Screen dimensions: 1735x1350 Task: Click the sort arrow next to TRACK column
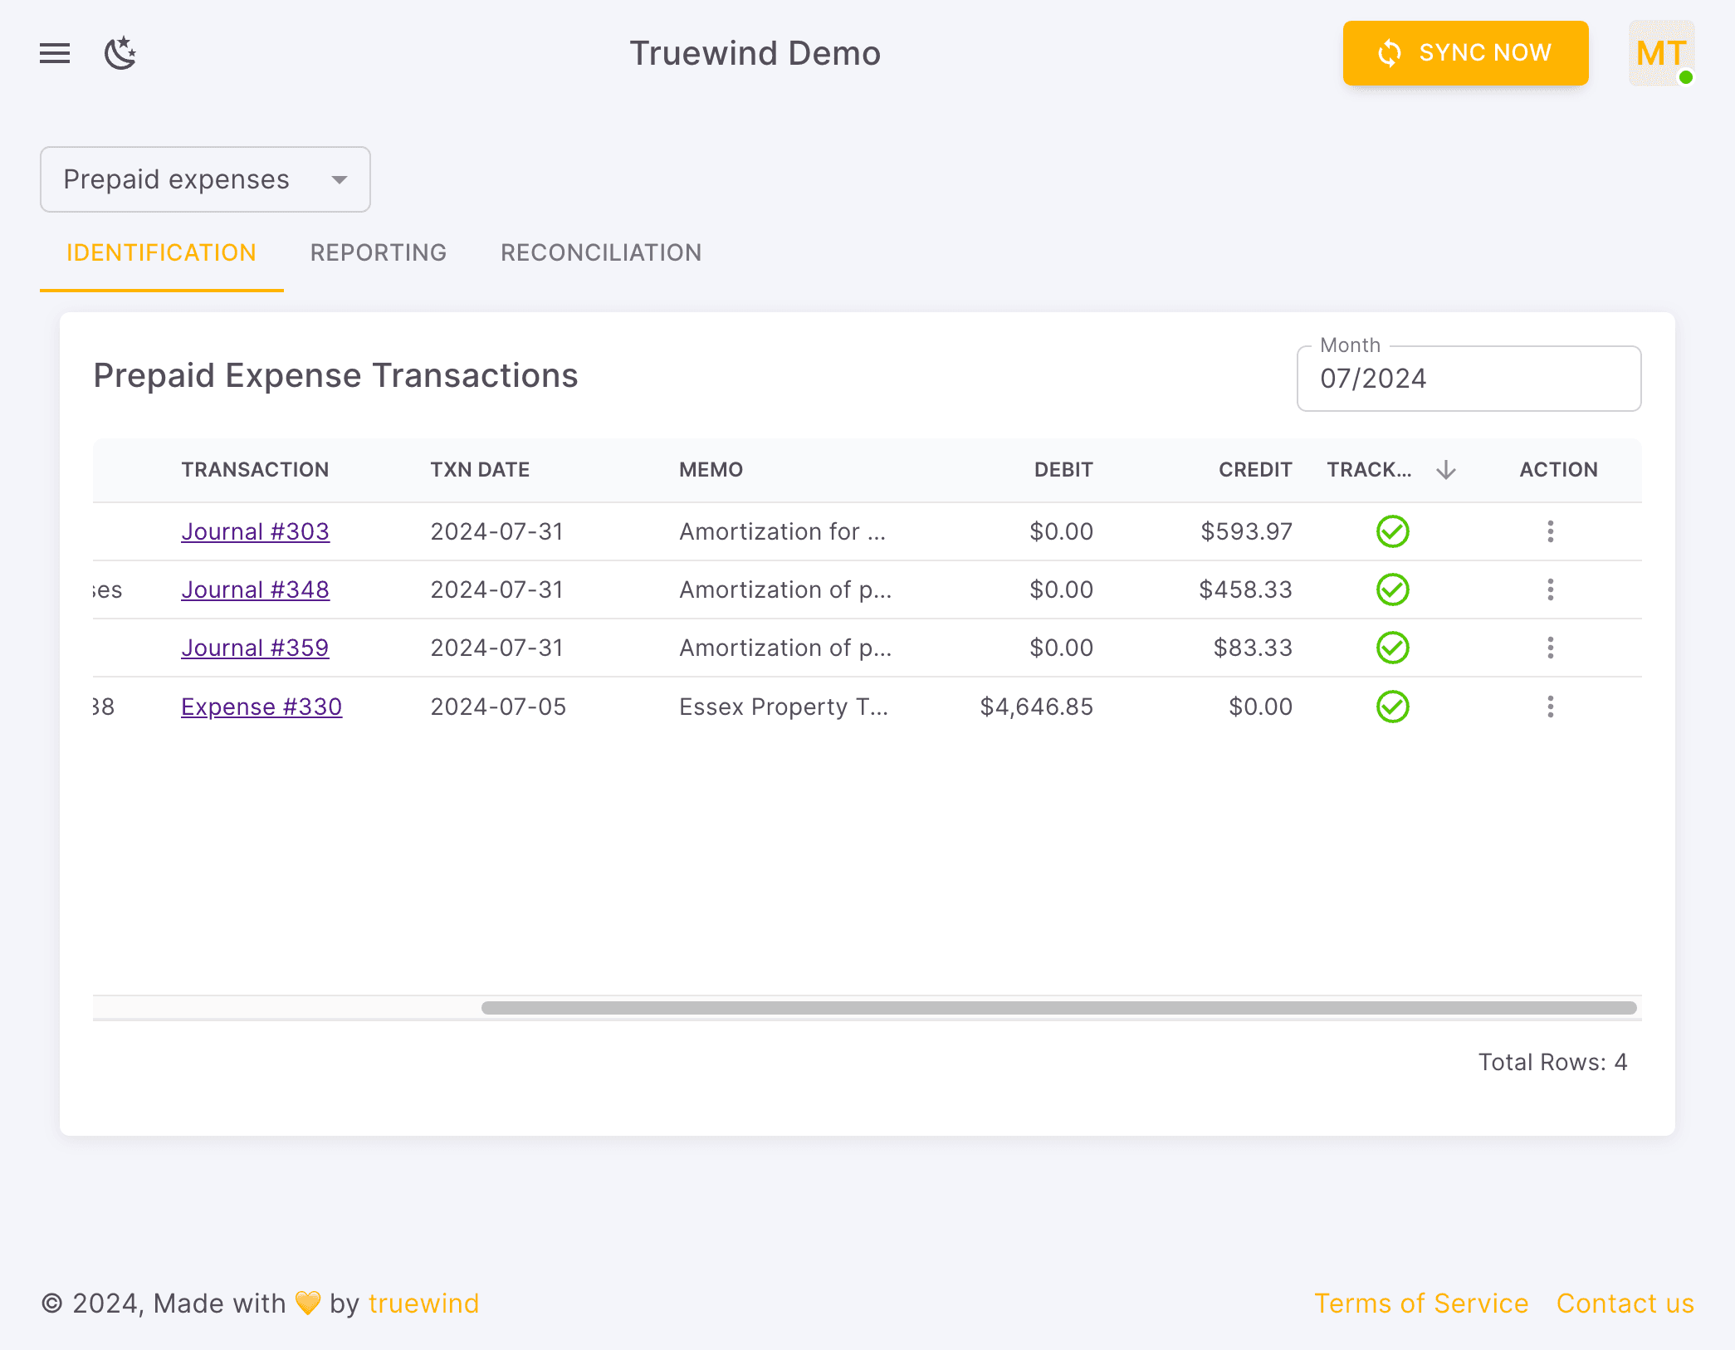tap(1446, 469)
